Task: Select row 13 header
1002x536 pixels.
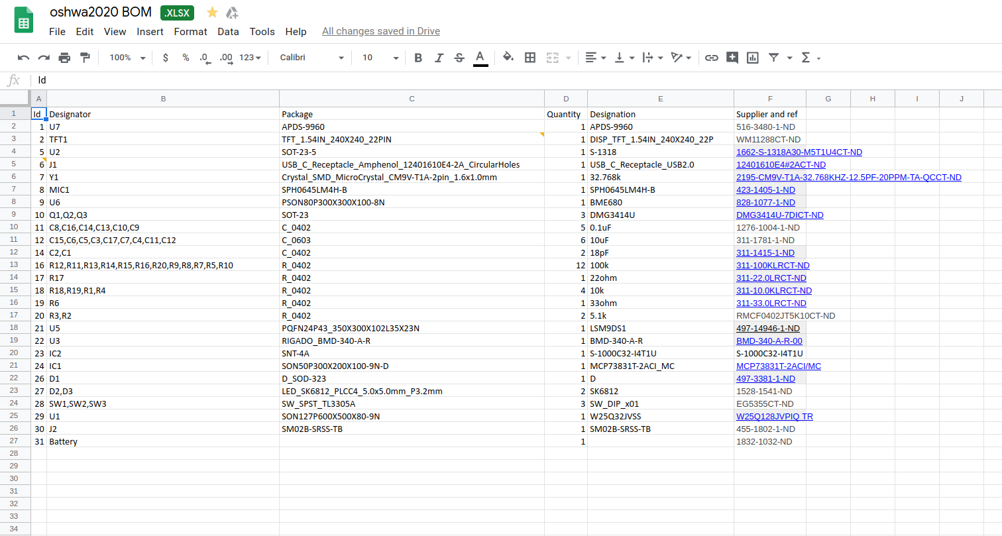Action: [15, 265]
